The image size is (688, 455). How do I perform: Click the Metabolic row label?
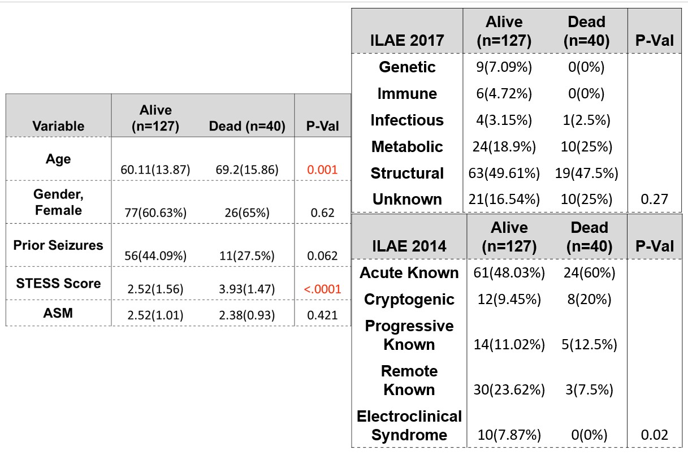(407, 147)
